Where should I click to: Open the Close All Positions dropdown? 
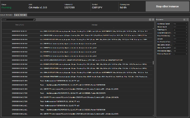point(180,33)
